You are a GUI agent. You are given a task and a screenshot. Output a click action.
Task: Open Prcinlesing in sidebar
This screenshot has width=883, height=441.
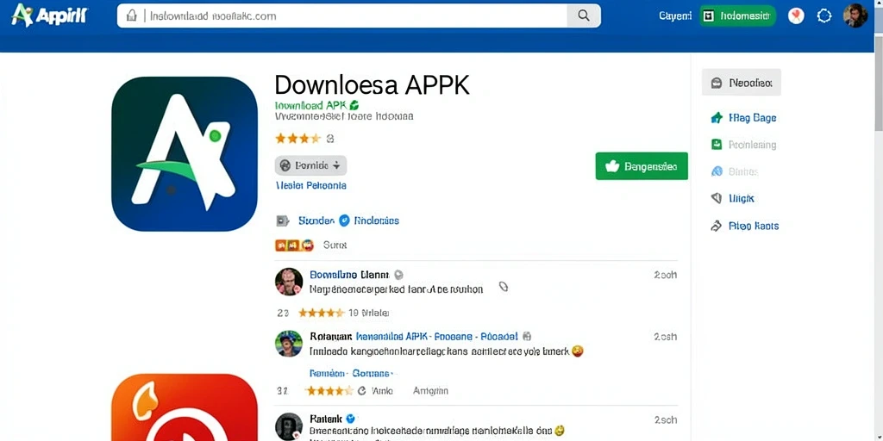point(752,145)
